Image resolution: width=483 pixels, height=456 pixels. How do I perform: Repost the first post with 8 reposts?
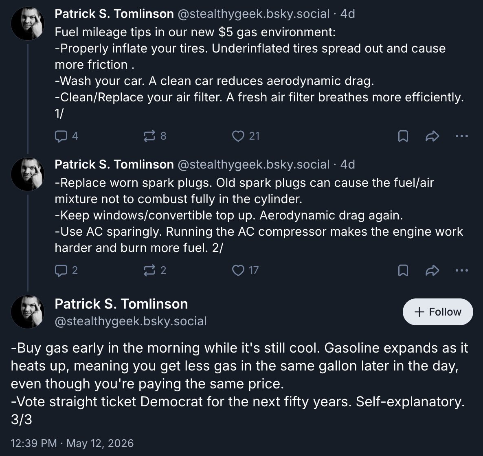(x=155, y=136)
